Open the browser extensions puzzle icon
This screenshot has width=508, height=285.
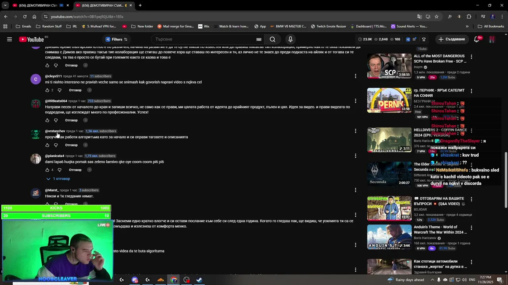pyautogui.click(x=469, y=17)
